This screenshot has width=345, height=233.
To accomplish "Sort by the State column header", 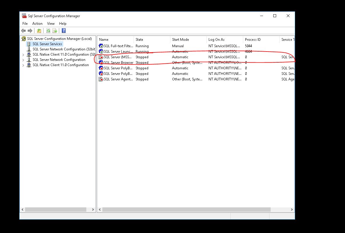I will (x=152, y=40).
